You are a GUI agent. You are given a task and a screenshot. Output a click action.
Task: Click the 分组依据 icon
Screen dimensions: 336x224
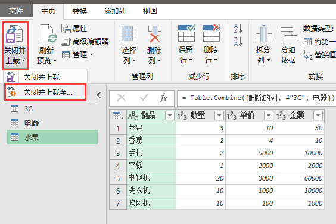(x=289, y=33)
